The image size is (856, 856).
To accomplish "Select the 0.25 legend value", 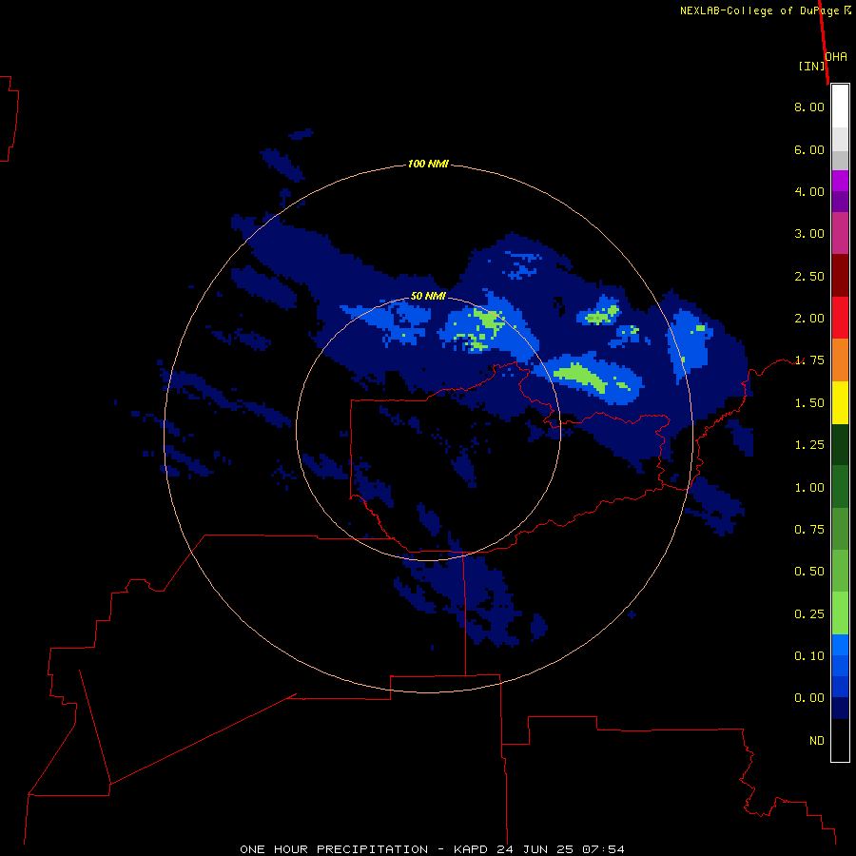I will click(809, 614).
